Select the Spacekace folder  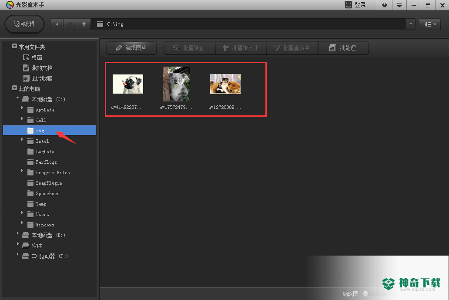[x=44, y=193]
